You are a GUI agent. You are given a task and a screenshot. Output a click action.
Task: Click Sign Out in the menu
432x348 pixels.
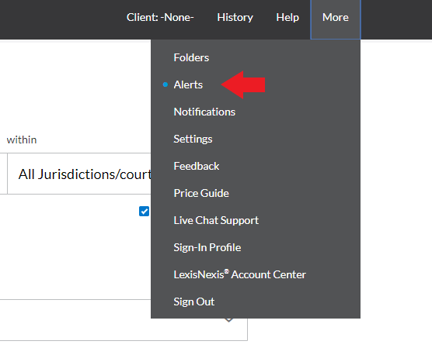pos(194,301)
